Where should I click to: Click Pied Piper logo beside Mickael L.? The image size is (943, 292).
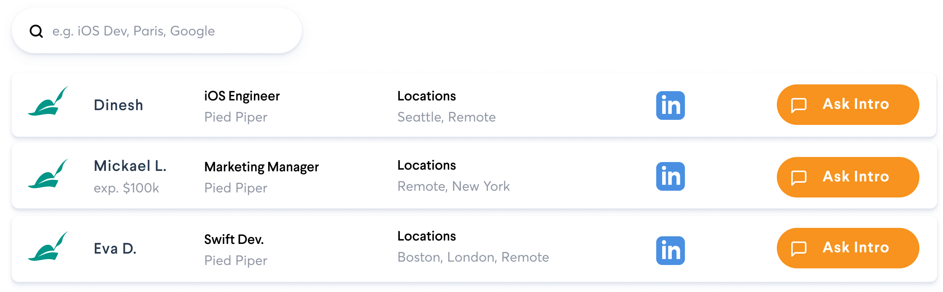coord(48,174)
